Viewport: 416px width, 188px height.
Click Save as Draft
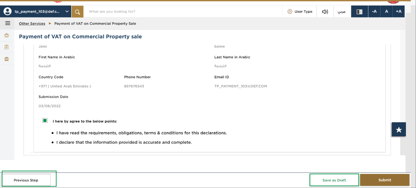coord(334,180)
